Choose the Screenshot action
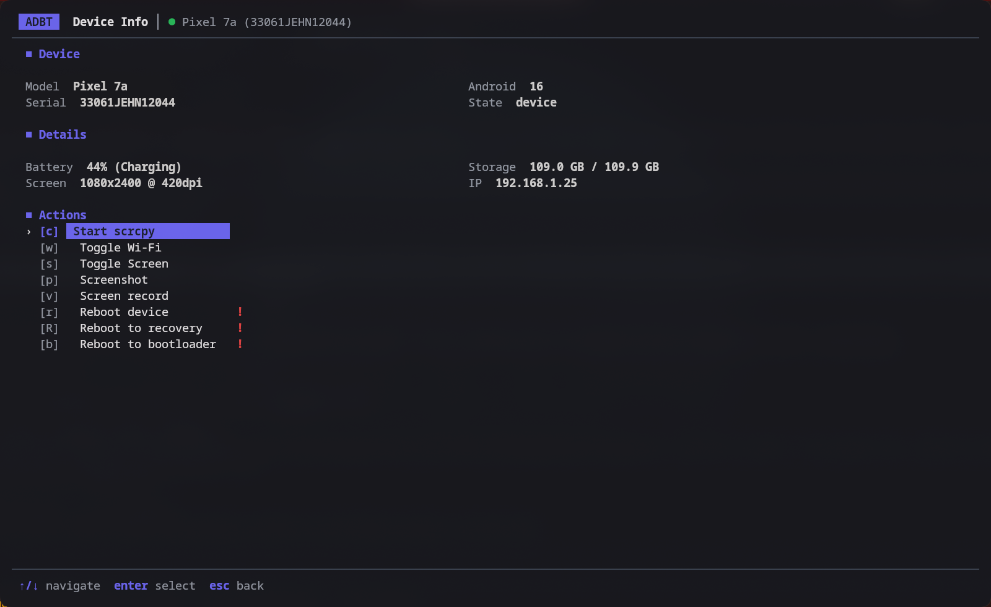This screenshot has width=991, height=607. [114, 279]
